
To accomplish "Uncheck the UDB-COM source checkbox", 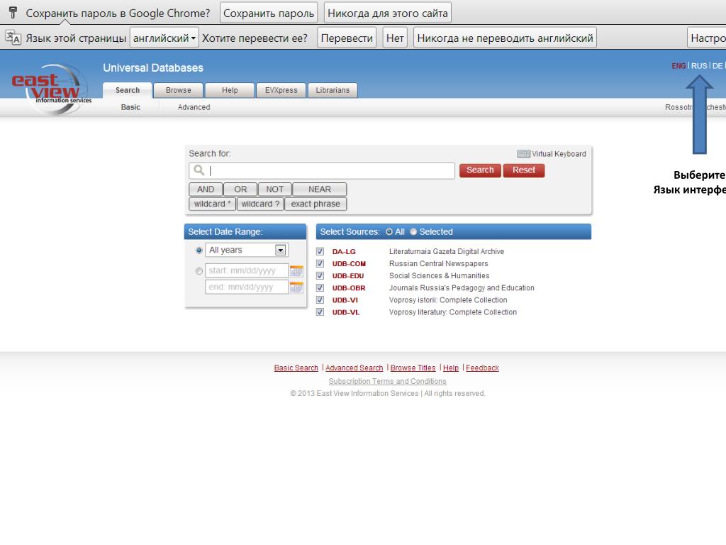I will [x=320, y=263].
